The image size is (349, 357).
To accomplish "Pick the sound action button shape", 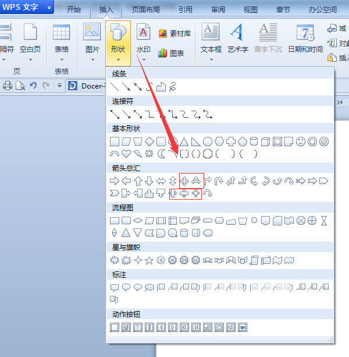I will (x=231, y=327).
